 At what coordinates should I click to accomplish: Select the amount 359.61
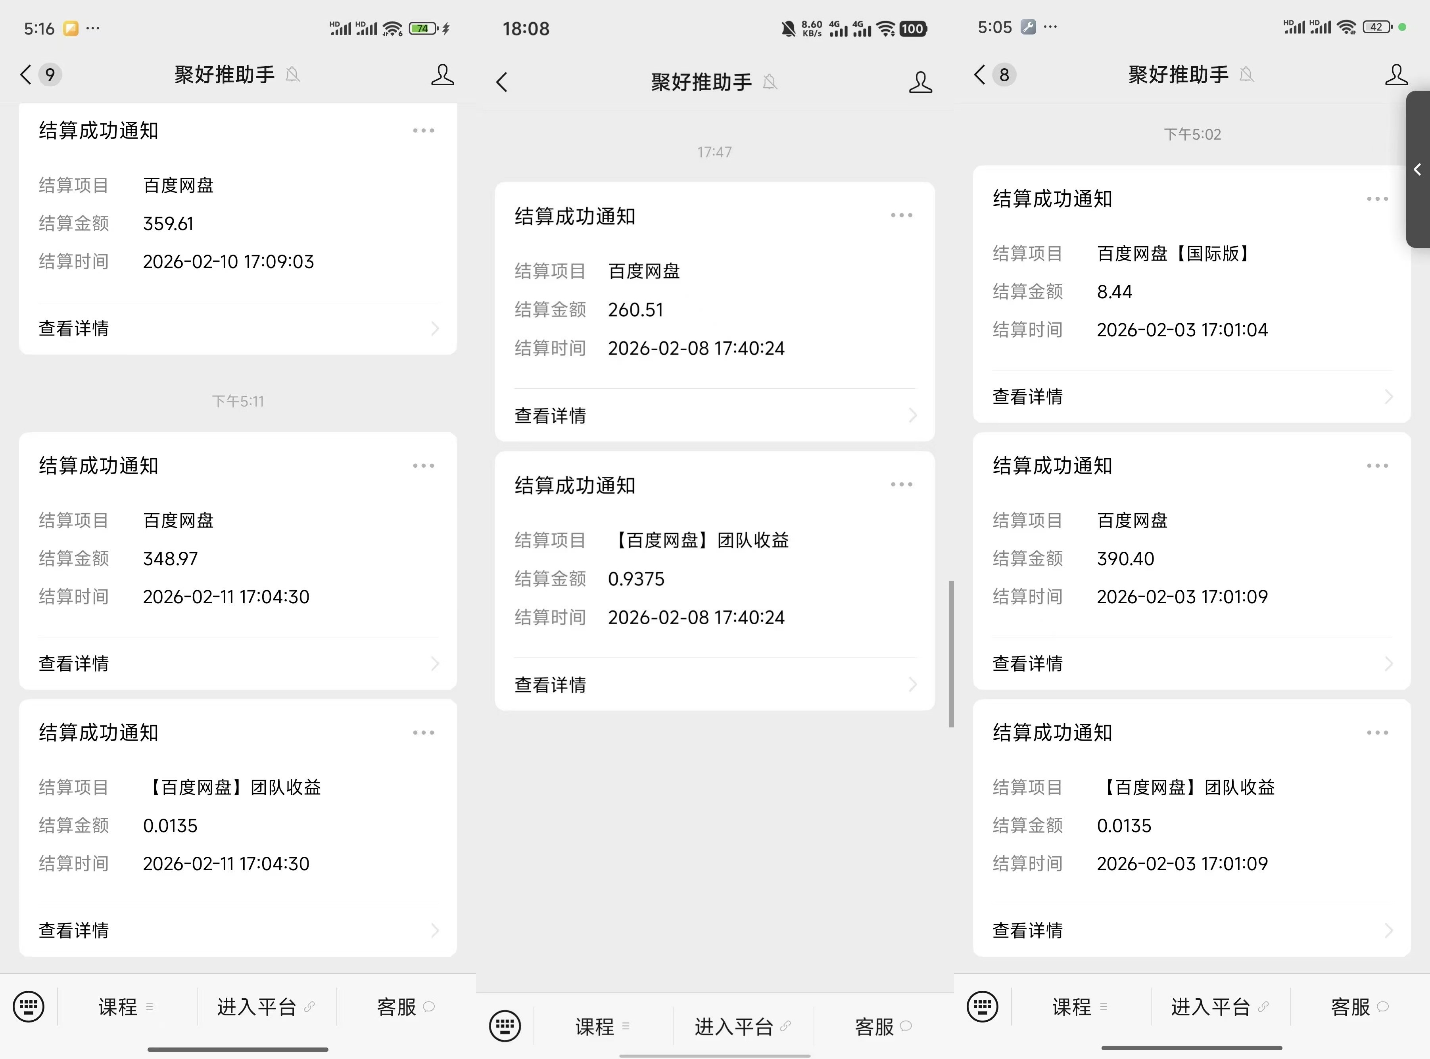click(168, 224)
